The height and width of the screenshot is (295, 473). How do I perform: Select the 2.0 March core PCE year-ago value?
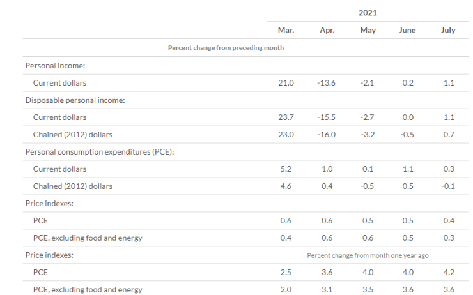pos(286,290)
